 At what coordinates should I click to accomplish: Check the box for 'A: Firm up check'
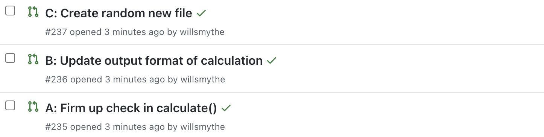pos(10,106)
